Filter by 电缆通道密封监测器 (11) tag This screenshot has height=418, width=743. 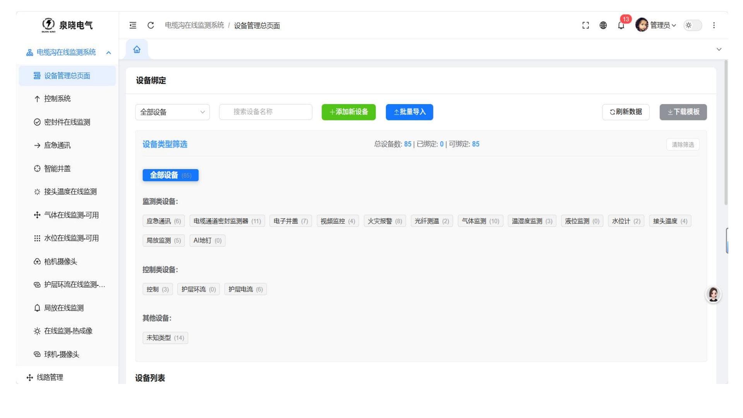pyautogui.click(x=227, y=221)
